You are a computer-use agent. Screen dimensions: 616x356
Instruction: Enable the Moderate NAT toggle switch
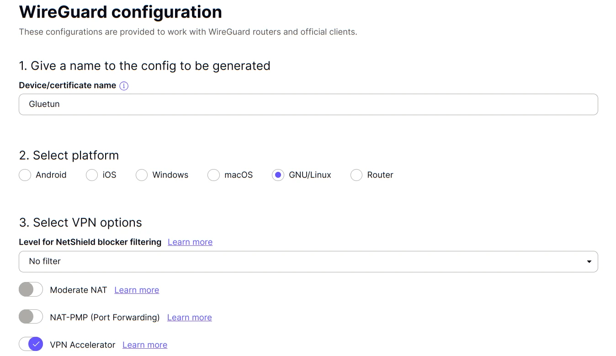click(31, 290)
